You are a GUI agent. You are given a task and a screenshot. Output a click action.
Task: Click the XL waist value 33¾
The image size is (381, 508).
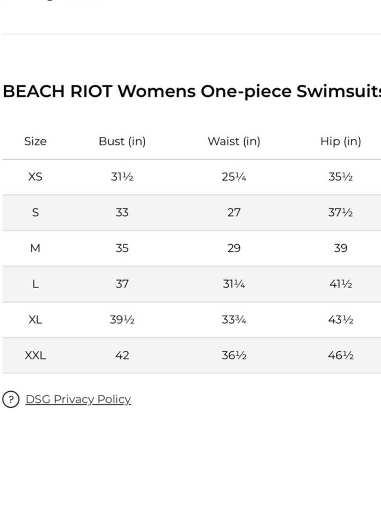tap(234, 319)
